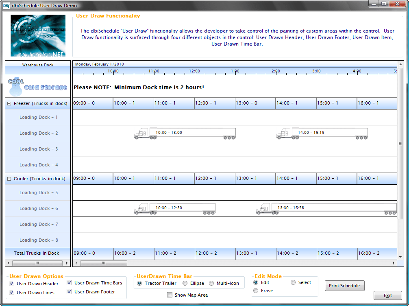
Task: Click the left arrow of the dock list scrollbar
Action: pos(9,263)
